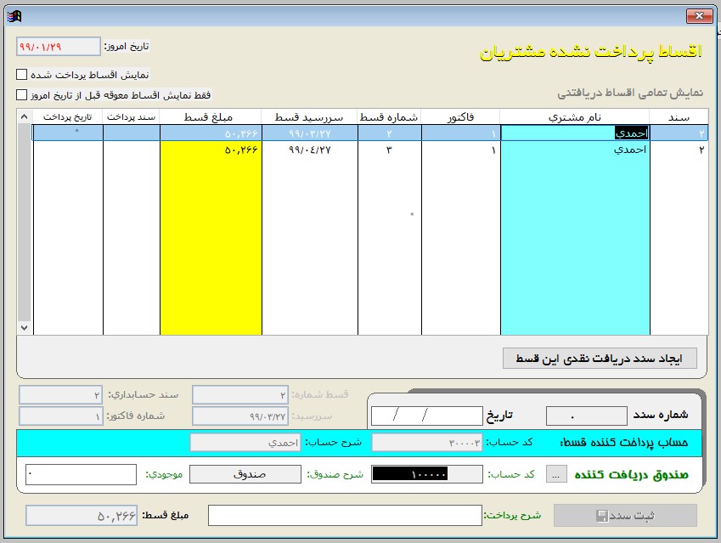Toggle فقط نمایش اقساط معوقه قبل از تاریخ امروز
The width and height of the screenshot is (721, 543).
coord(22,95)
